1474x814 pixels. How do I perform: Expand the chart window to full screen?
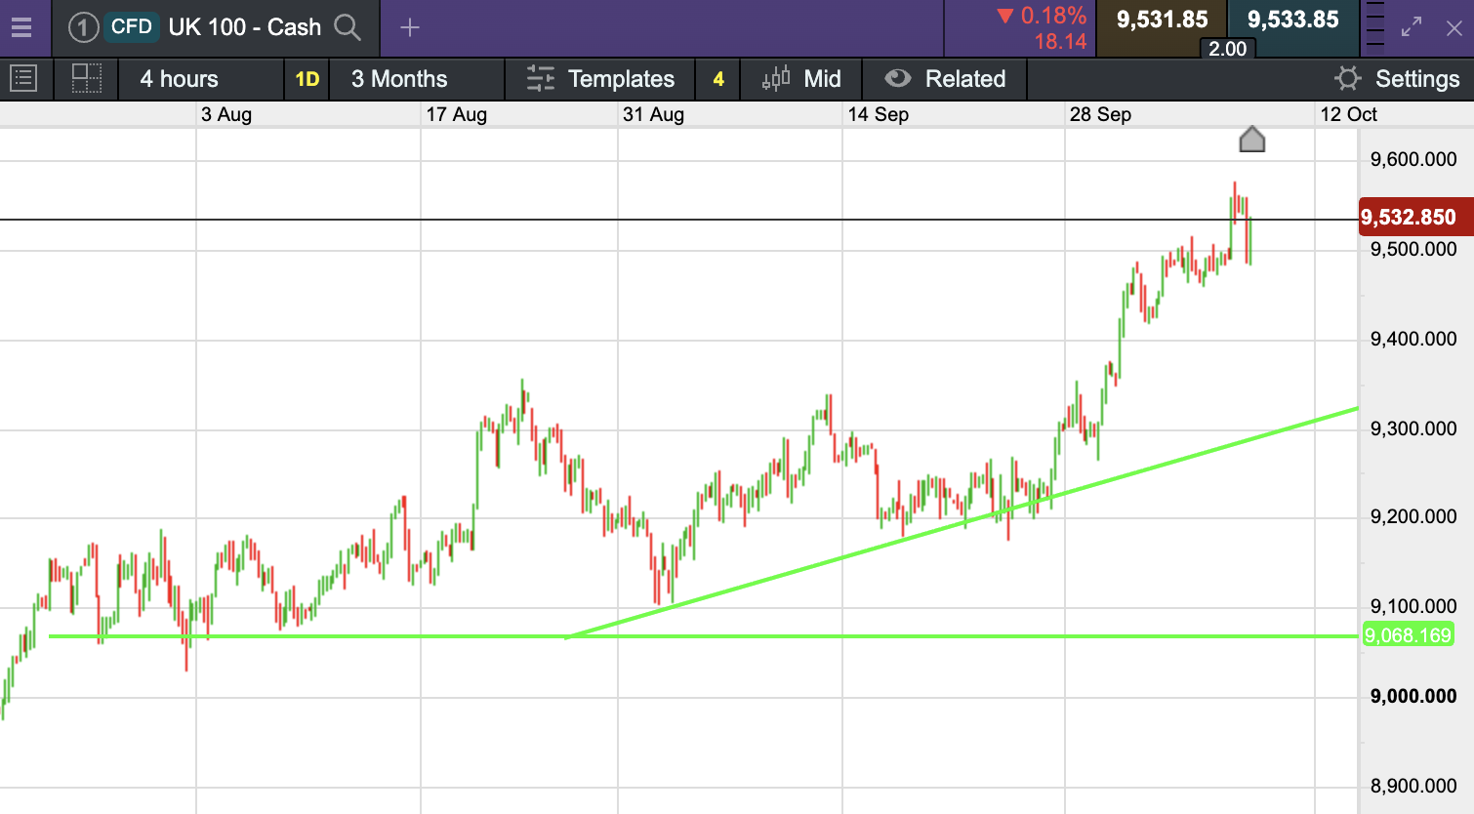point(1412,27)
